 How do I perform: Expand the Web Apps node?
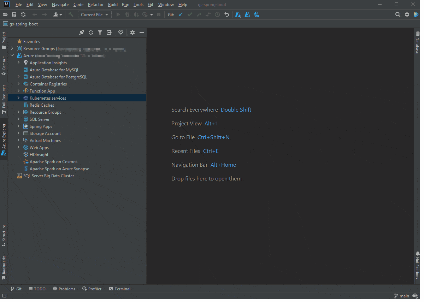[19, 147]
